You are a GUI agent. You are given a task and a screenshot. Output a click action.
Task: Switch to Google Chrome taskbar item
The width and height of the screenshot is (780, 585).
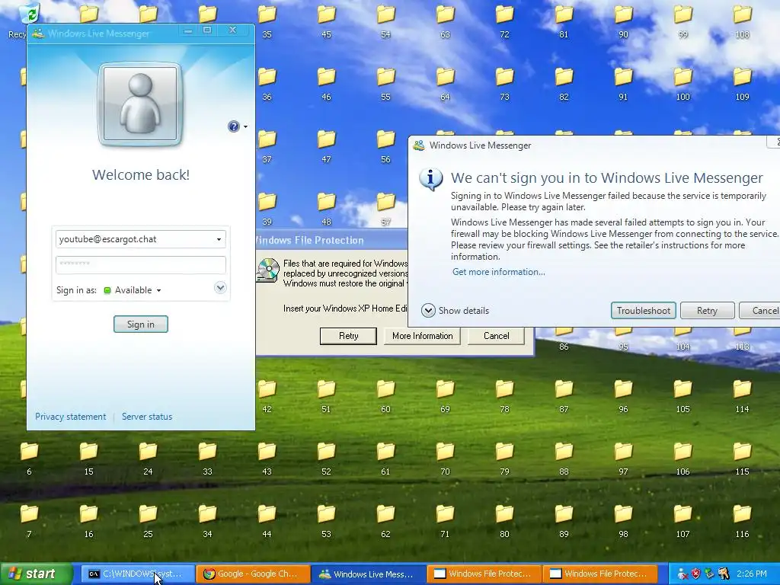tap(253, 574)
